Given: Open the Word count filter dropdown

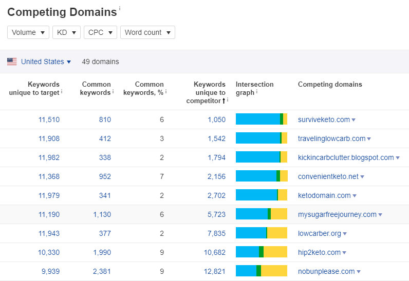Looking at the screenshot, I should [147, 32].
